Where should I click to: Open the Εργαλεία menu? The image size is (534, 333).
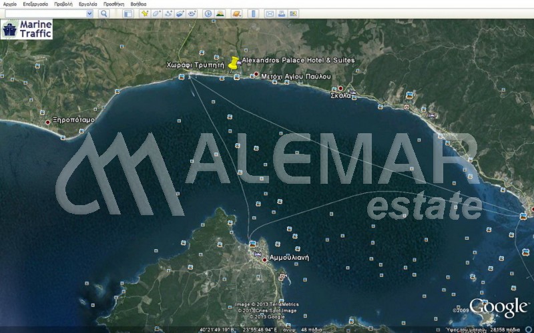87,4
